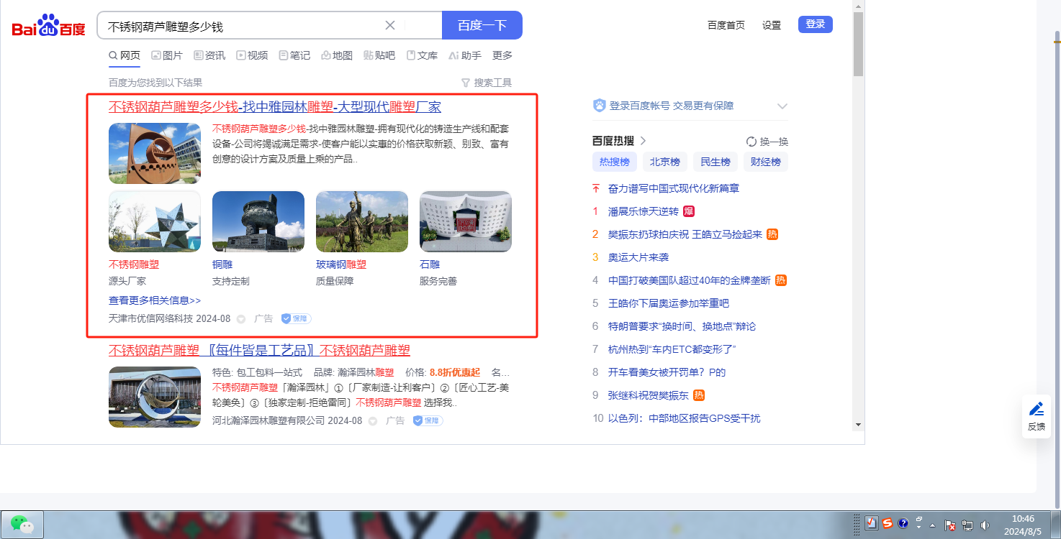Open hot topic 张继科祝贺樊振东
The width and height of the screenshot is (1061, 539).
tap(649, 395)
